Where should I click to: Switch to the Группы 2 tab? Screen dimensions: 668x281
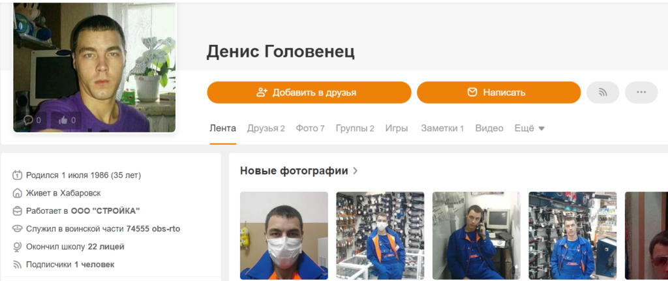(x=355, y=128)
